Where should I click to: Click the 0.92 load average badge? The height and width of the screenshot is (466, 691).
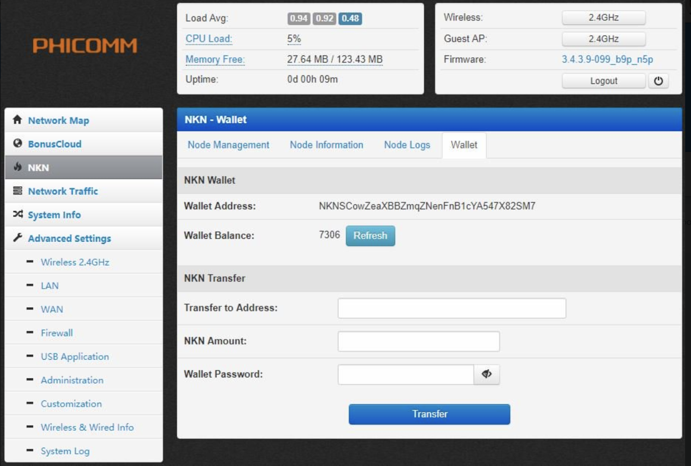click(x=324, y=18)
